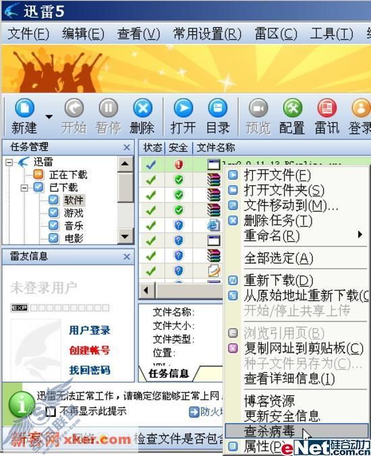This screenshot has height=456, width=371.
Task: Click the 创建帐号 link
Action: click(x=90, y=350)
